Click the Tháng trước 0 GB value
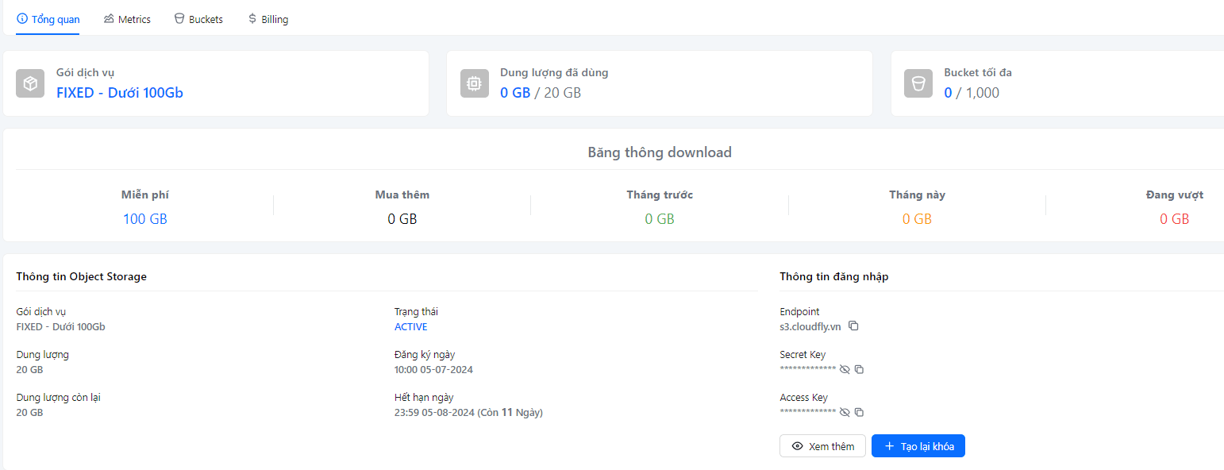The height and width of the screenshot is (470, 1224). (660, 219)
